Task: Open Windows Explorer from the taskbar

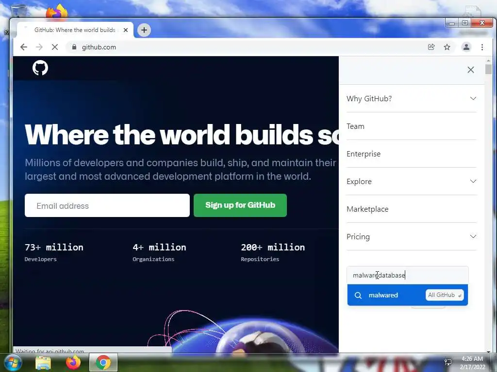Action: tap(43, 362)
